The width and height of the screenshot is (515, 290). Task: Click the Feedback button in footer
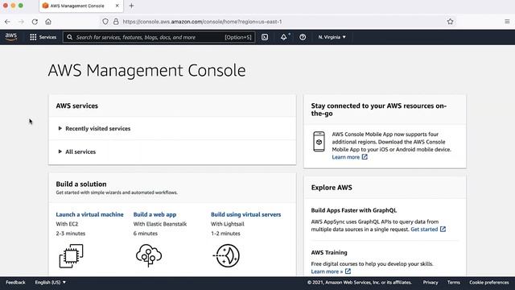coord(15,283)
